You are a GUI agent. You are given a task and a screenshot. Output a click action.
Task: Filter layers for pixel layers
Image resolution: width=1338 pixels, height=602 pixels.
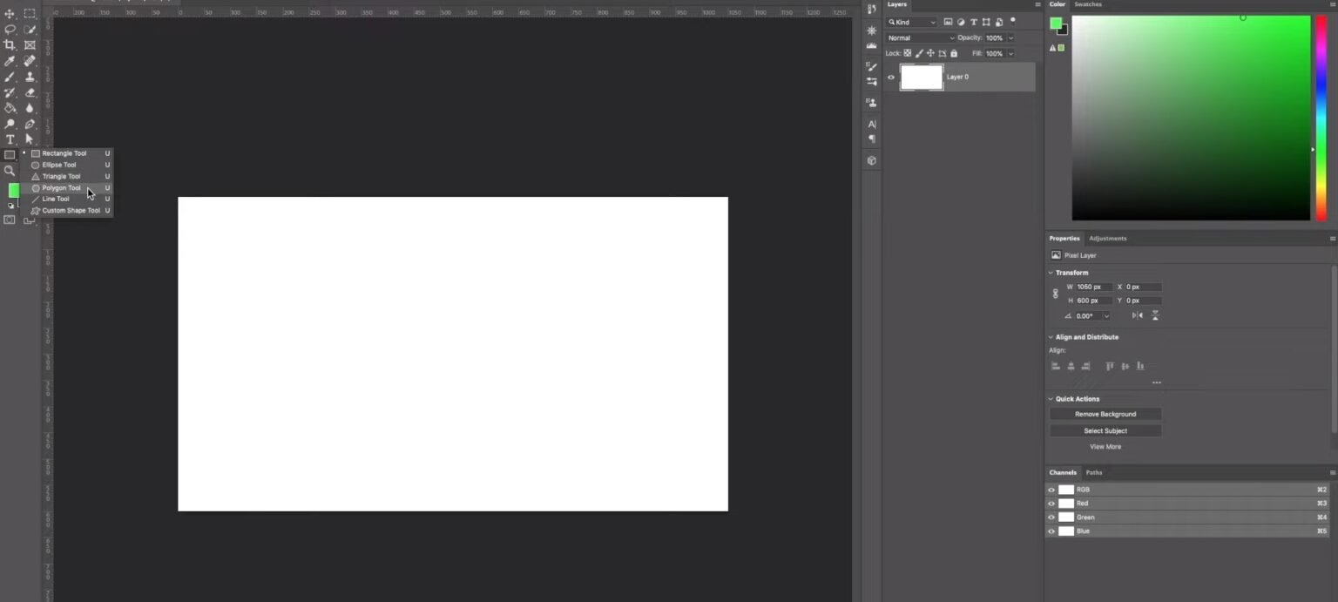click(948, 22)
